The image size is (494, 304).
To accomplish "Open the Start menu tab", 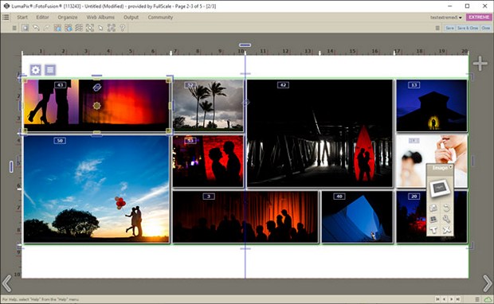I will point(22,18).
